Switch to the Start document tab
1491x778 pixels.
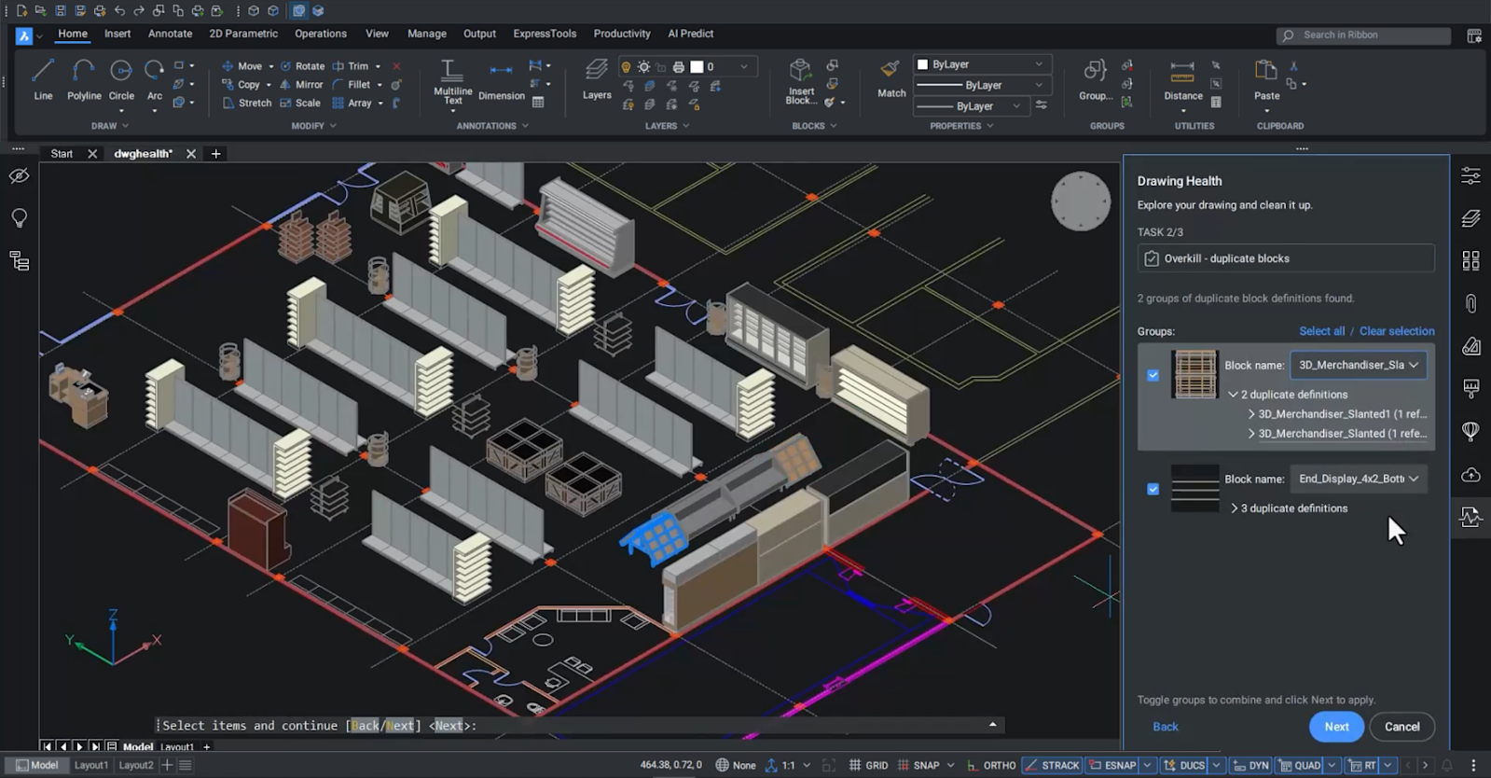tap(62, 154)
